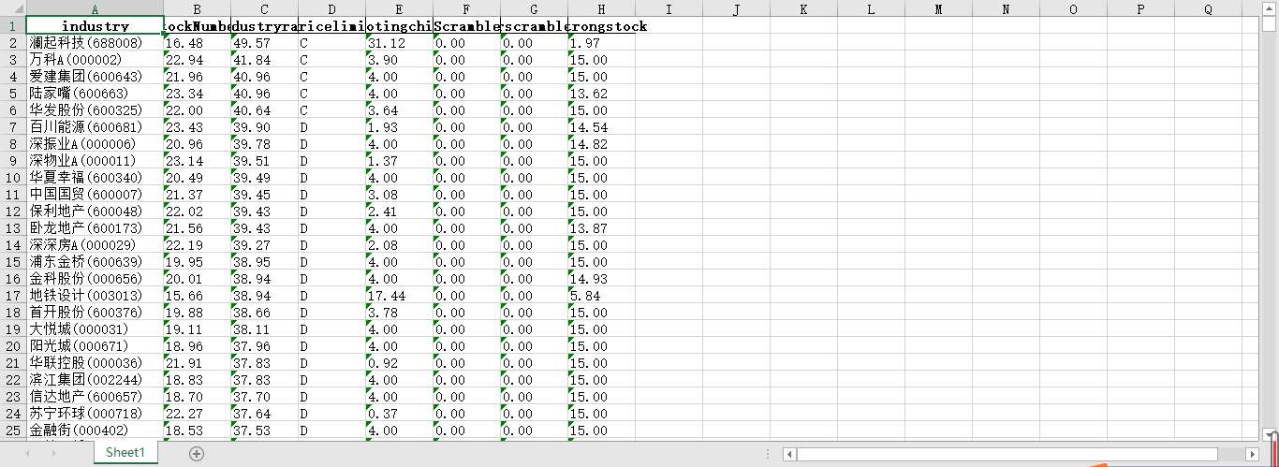Select column B header

click(197, 8)
